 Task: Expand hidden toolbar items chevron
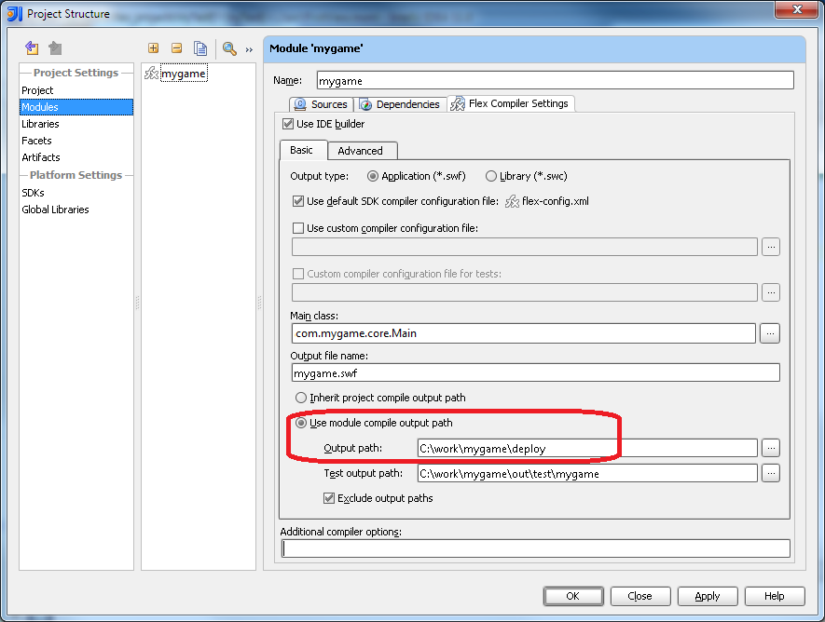point(250,49)
